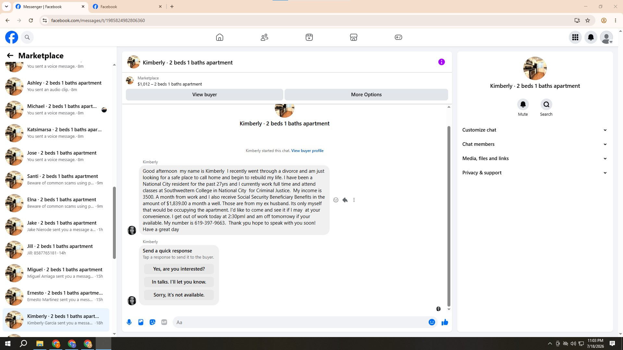623x350 pixels.
Task: Open Jill's apartment conversation
Action: [x=56, y=250]
